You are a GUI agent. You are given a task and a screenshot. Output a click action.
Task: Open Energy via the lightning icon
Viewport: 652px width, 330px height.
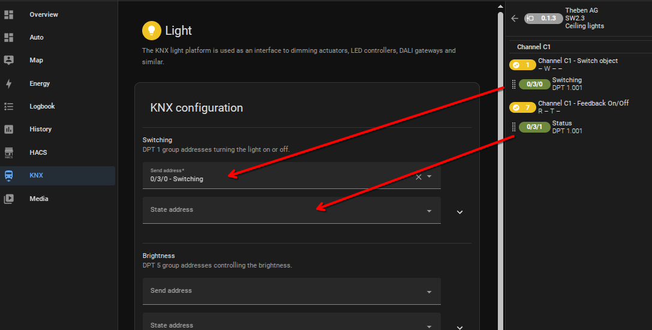(9, 83)
